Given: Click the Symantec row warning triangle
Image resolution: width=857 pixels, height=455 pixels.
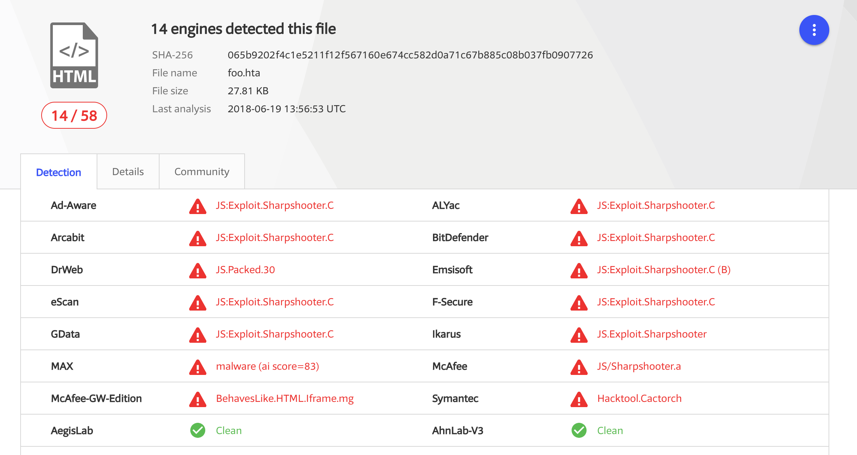Looking at the screenshot, I should tap(579, 399).
